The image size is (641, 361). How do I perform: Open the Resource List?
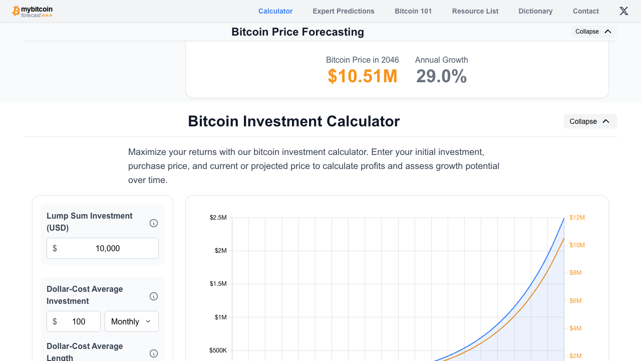pos(475,11)
